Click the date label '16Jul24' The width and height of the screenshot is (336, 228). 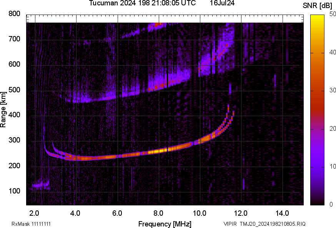tap(222, 3)
